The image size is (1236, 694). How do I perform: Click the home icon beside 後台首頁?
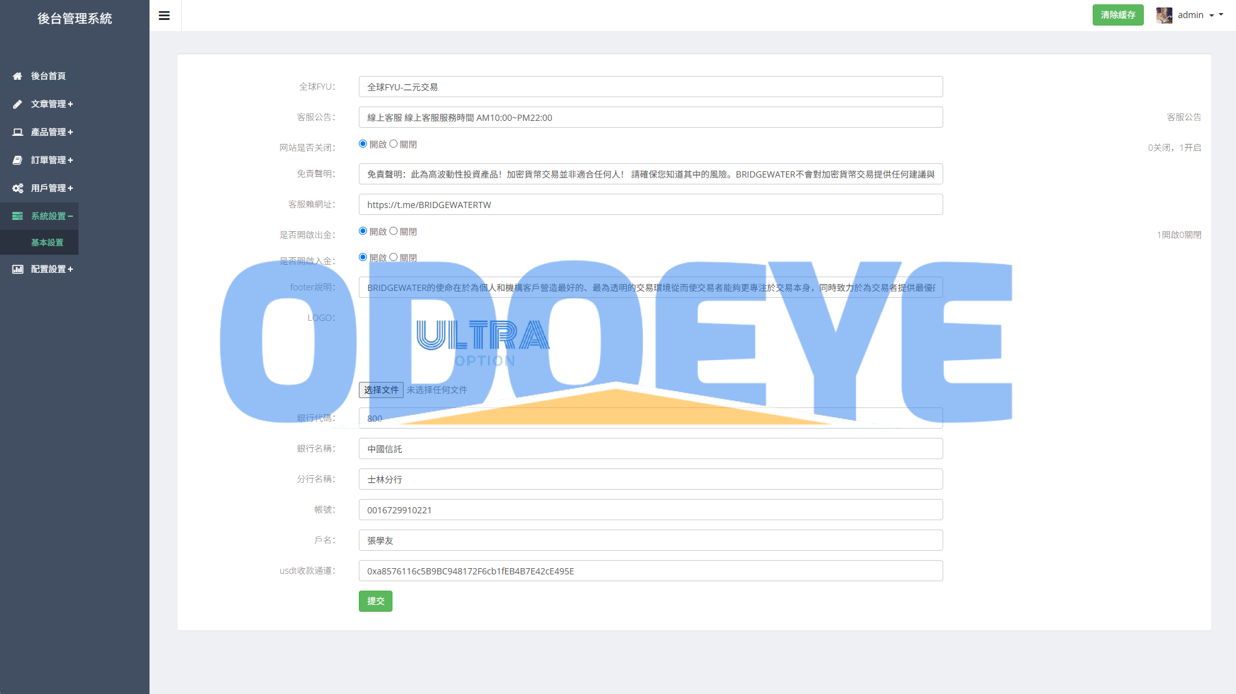[x=17, y=76]
